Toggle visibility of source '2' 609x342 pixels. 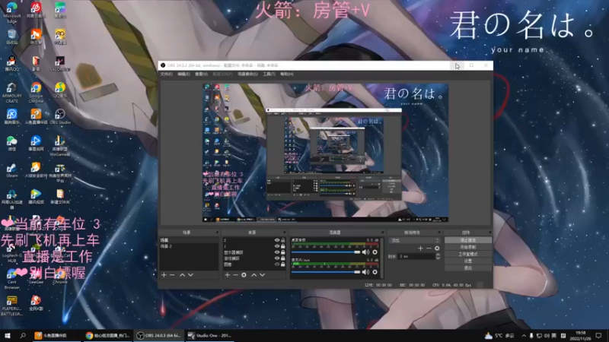tap(277, 240)
